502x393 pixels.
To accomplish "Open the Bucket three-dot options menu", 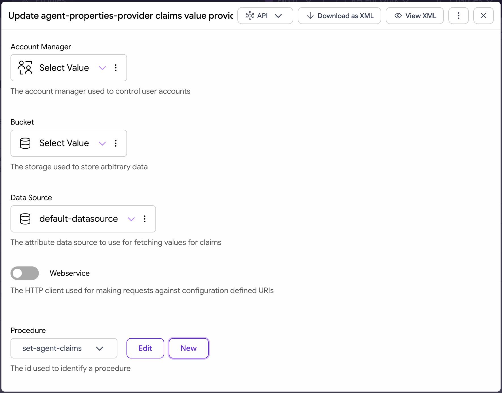I will tap(116, 143).
